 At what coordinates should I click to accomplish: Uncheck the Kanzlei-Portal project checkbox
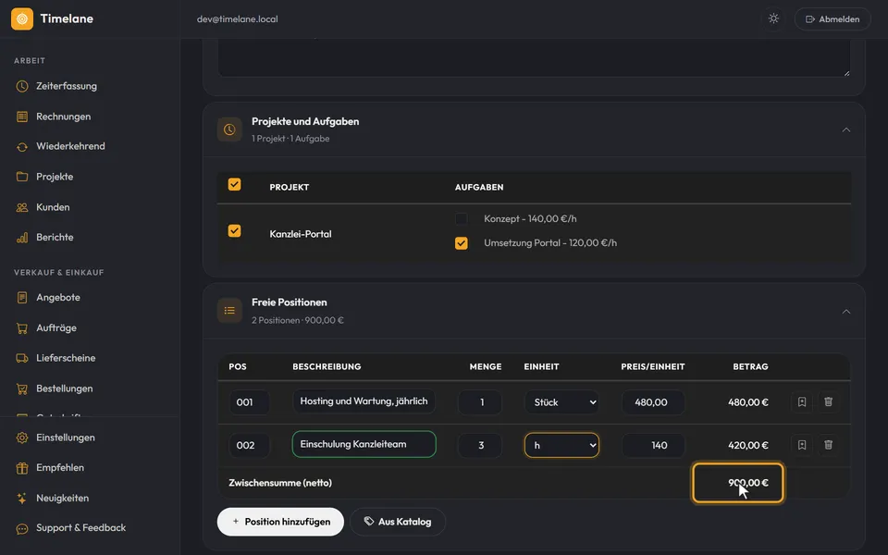(234, 231)
